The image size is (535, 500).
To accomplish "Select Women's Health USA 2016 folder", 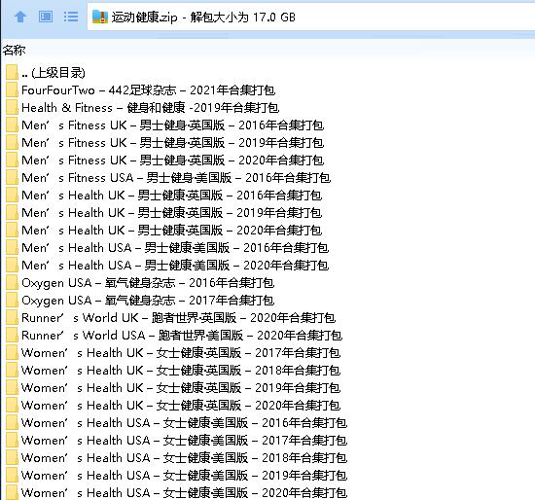I will click(x=184, y=423).
